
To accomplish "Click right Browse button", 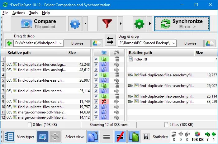I will point(190,43).
